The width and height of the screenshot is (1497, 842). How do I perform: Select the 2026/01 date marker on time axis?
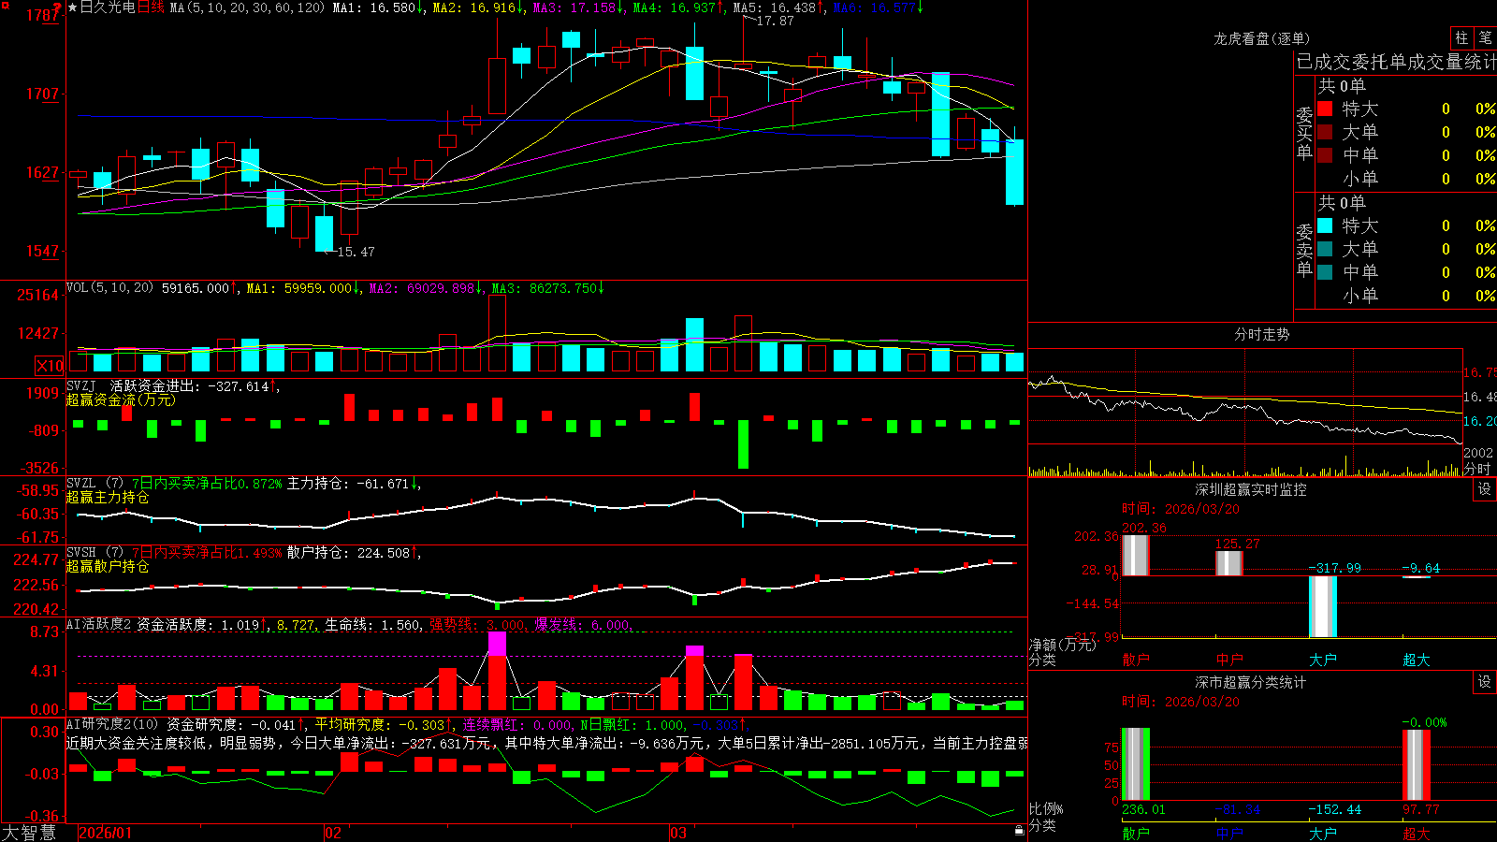(106, 833)
